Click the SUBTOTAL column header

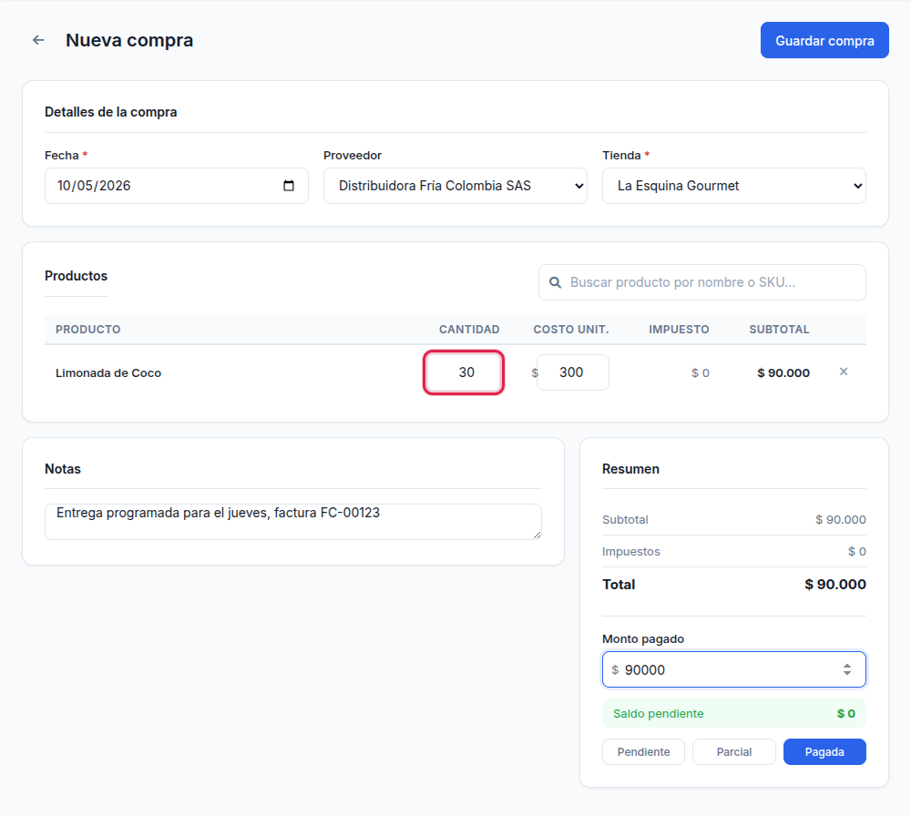779,330
